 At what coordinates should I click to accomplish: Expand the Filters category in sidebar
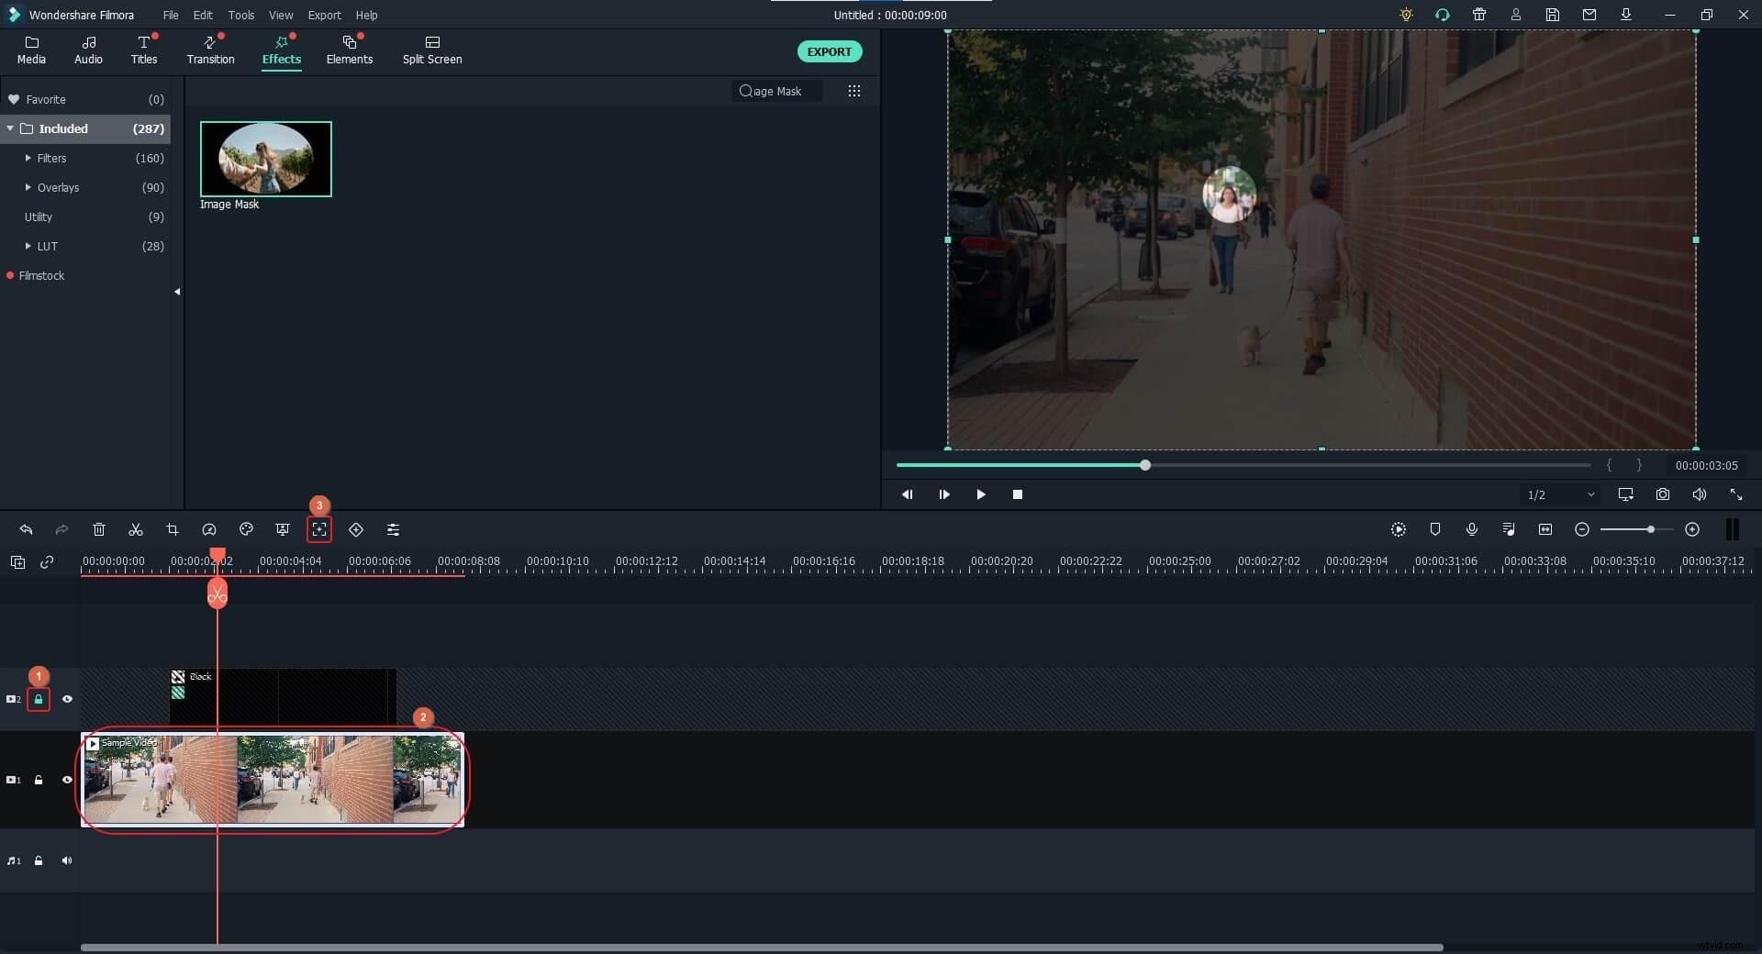[x=28, y=158]
